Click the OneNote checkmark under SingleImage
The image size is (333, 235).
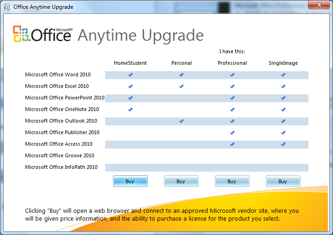point(283,110)
